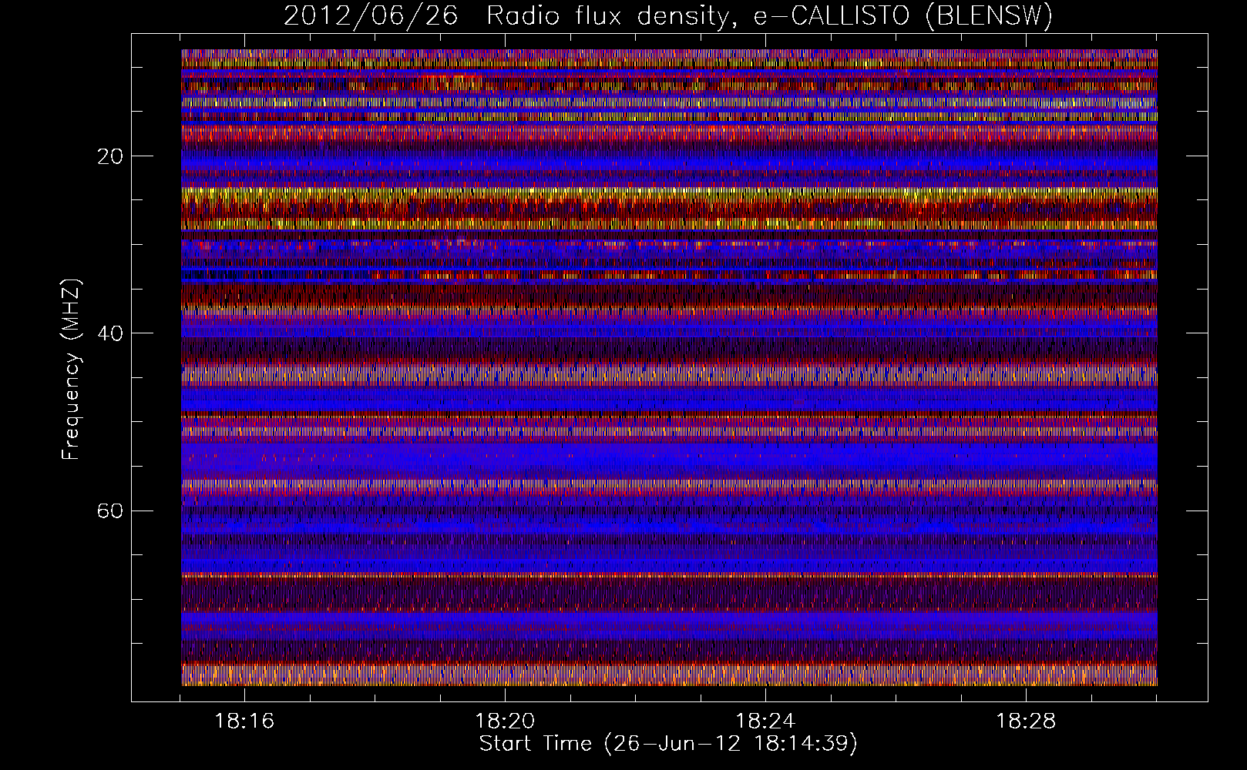1247x770 pixels.
Task: Choose the "18:24" time tick label
Action: tap(765, 721)
